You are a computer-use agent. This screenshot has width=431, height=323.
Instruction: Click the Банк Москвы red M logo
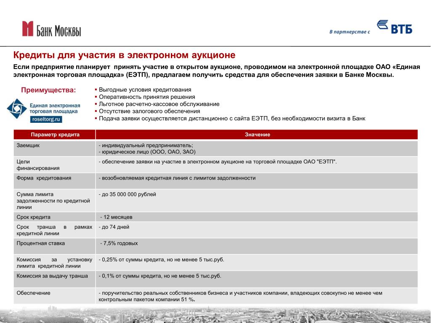[x=28, y=29]
